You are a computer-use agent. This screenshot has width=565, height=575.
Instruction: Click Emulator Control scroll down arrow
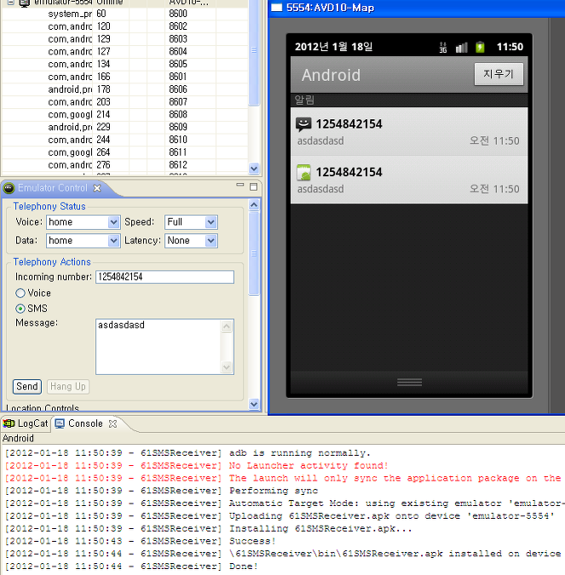[254, 404]
